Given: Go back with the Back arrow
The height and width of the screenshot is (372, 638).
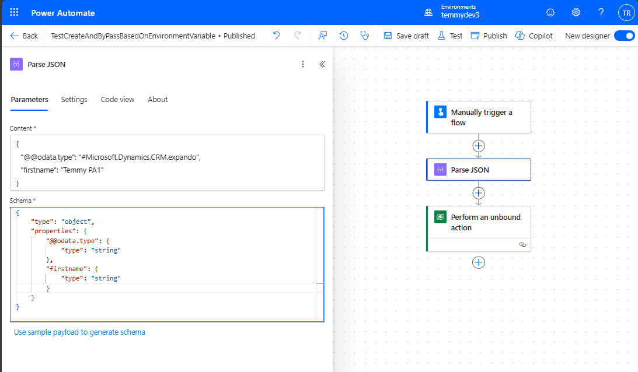Looking at the screenshot, I should click(x=24, y=36).
